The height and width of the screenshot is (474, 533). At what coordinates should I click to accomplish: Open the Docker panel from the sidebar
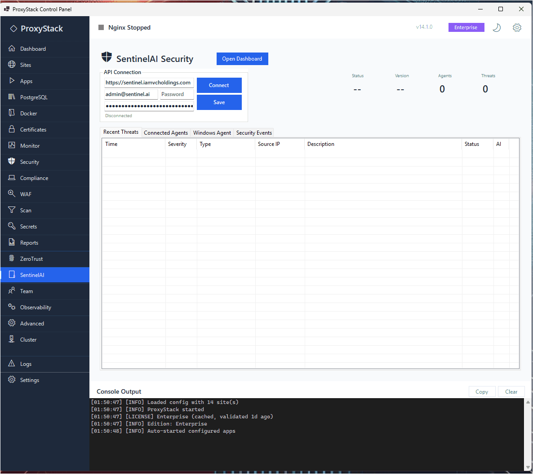pos(12,113)
